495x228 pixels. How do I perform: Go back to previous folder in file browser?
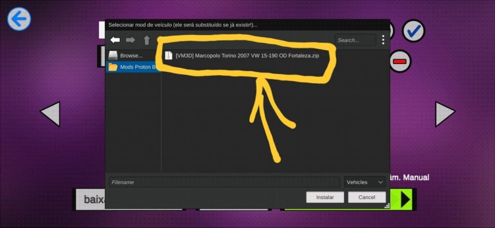click(x=115, y=40)
